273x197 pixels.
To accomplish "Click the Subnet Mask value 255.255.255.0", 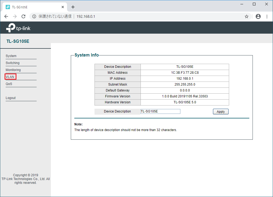I will click(185, 85).
